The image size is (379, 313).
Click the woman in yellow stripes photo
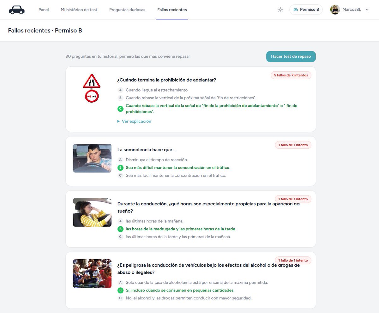[92, 212]
